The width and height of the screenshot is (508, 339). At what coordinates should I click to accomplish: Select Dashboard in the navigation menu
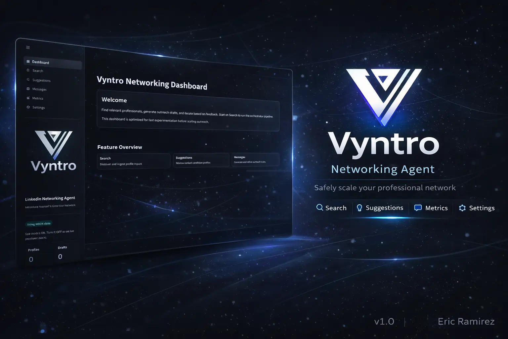coord(40,62)
